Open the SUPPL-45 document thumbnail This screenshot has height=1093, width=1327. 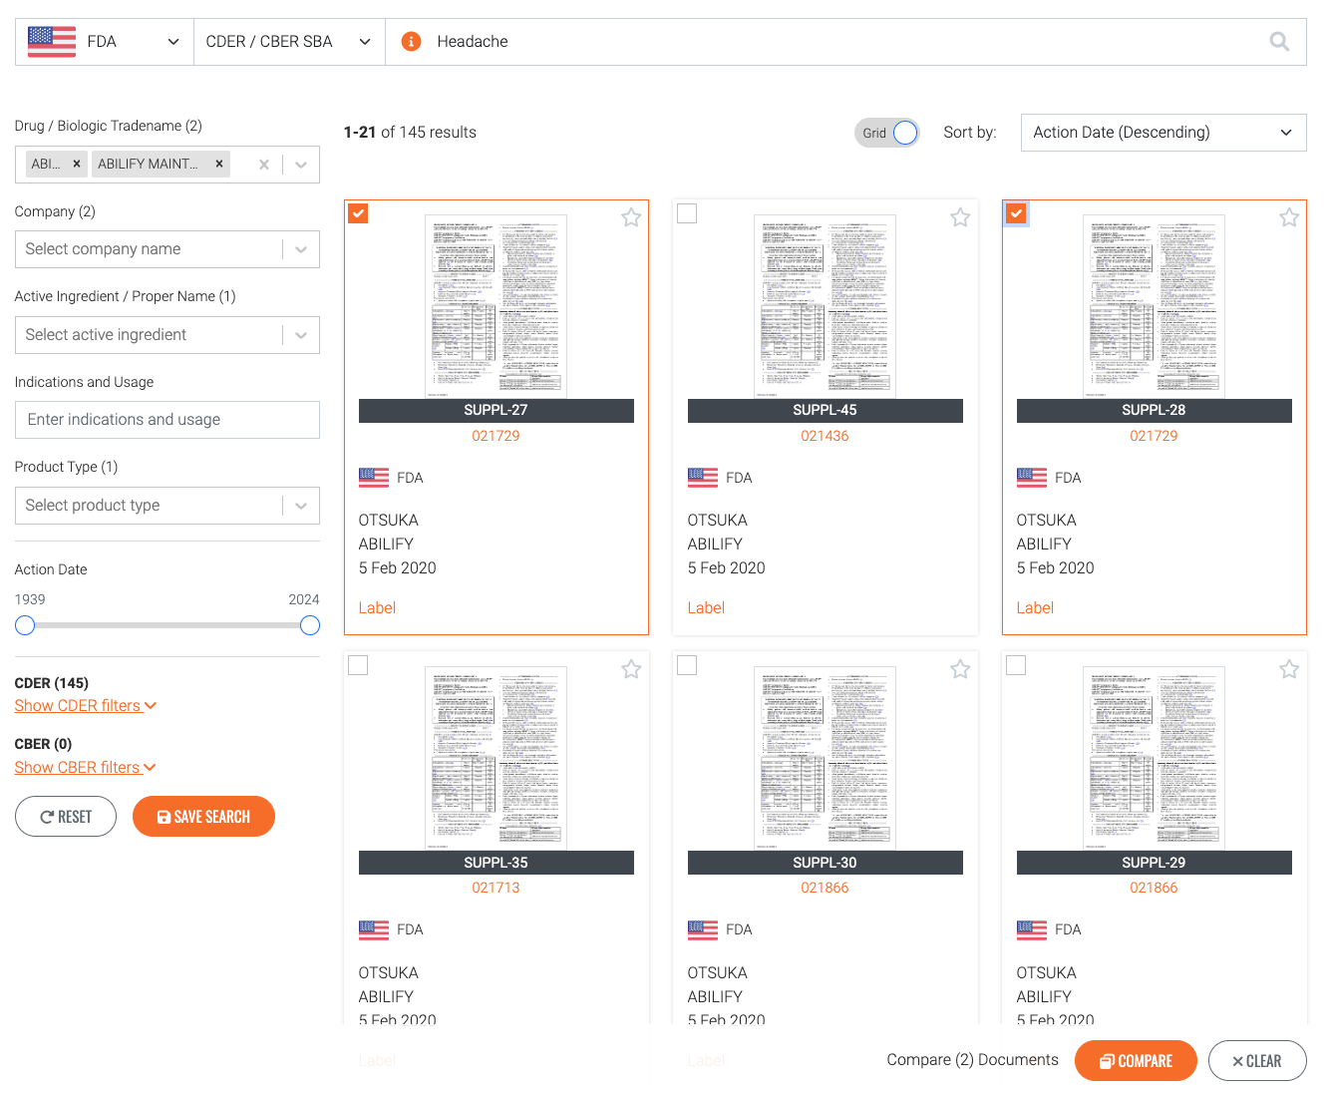[x=825, y=307]
